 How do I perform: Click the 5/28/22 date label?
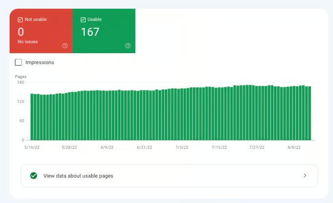(69, 147)
